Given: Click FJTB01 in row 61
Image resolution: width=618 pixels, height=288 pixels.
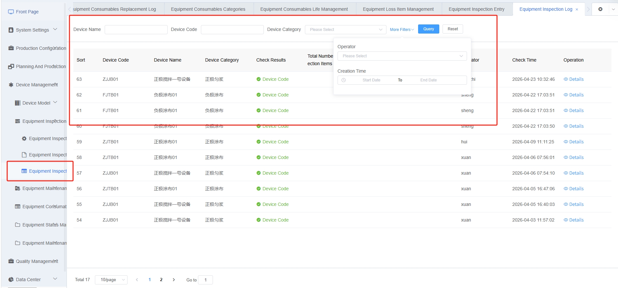Looking at the screenshot, I should click(111, 110).
